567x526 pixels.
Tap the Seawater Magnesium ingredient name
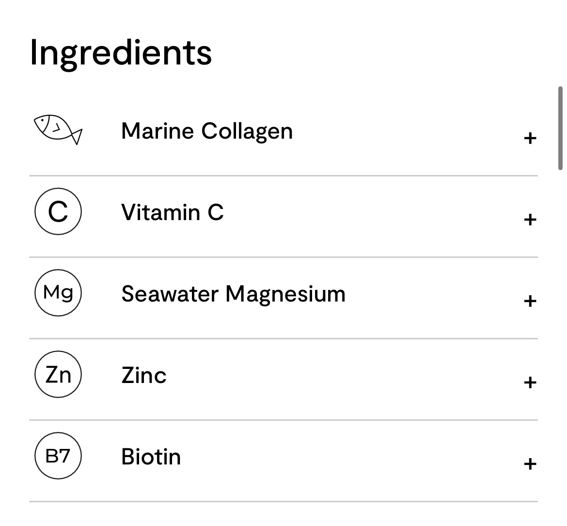[233, 294]
